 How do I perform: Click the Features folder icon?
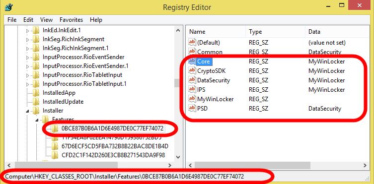(45, 119)
